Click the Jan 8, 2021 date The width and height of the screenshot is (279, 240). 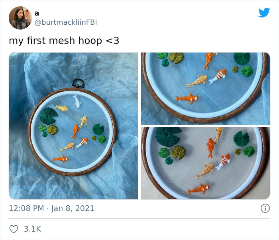73,208
